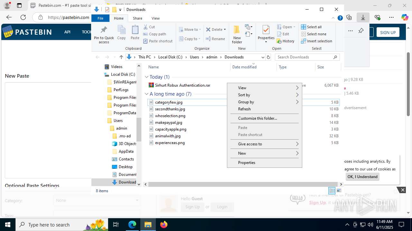Switch to the View ribbon tab
412x231 pixels.
pos(155,18)
